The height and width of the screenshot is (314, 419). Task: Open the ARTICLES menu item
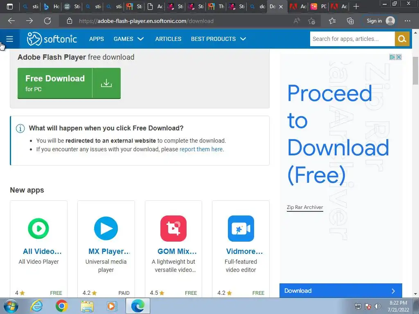(168, 39)
